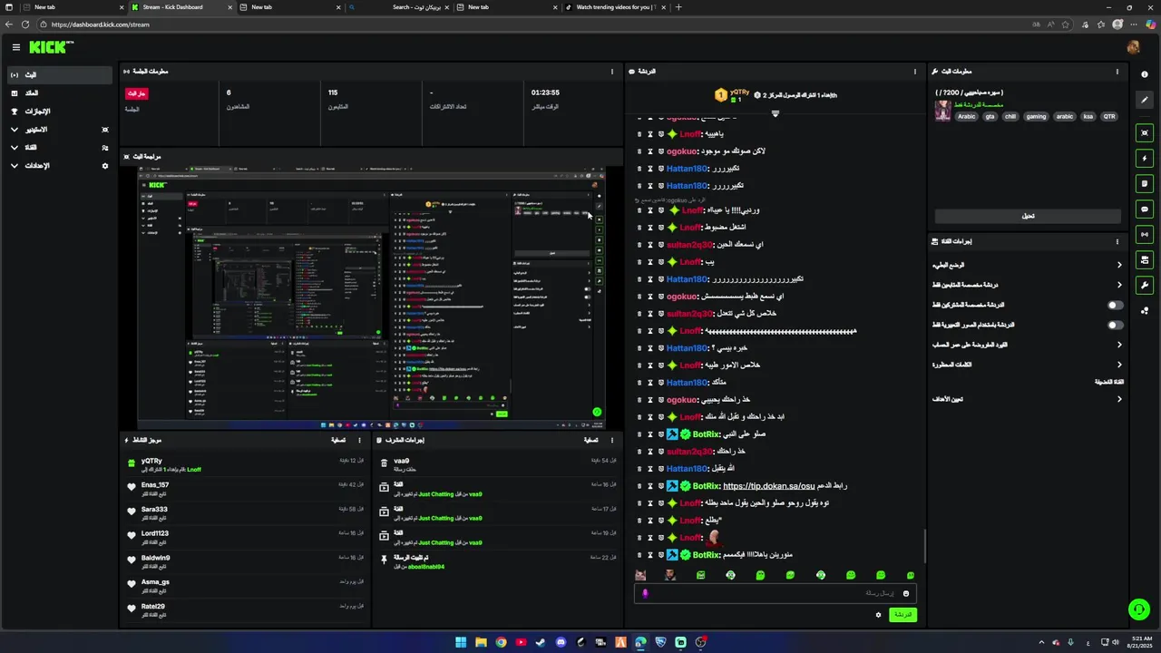Open activity feed panel three-dot menu
The image size is (1161, 653).
pos(360,440)
